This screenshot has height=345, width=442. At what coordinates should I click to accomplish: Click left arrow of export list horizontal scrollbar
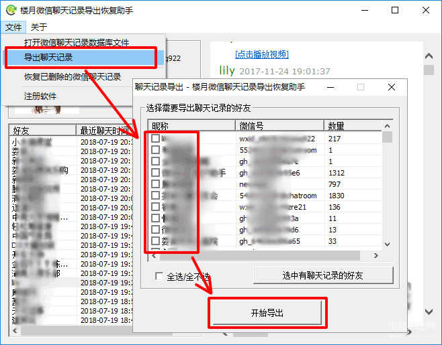tap(154, 256)
